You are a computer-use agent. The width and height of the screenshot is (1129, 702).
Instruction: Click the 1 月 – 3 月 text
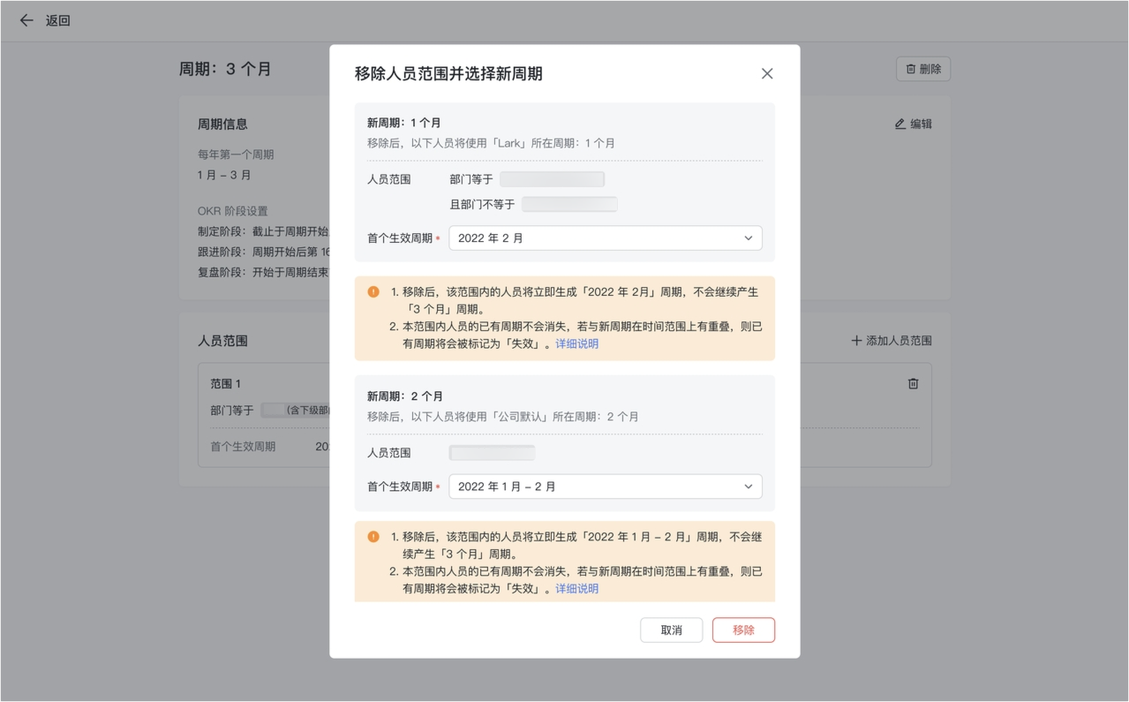(224, 175)
